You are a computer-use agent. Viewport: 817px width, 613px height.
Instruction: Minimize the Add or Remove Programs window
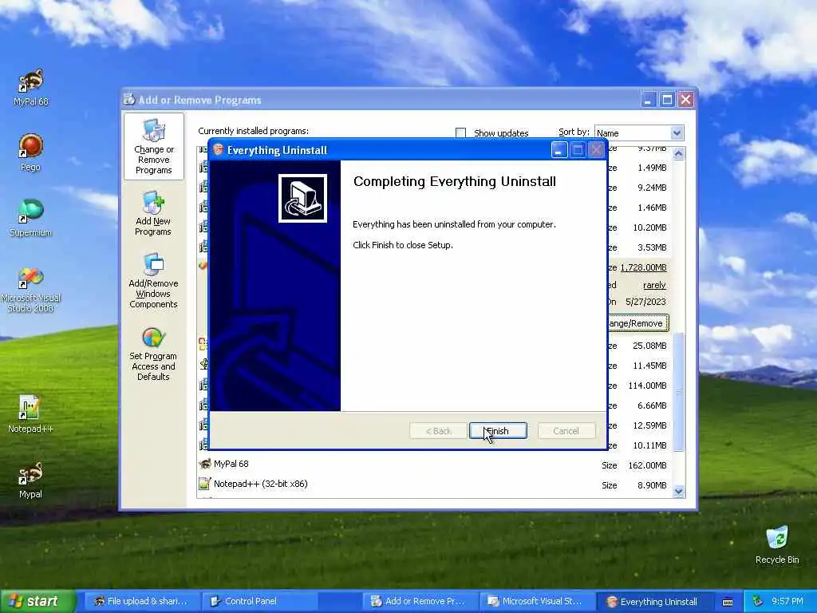point(648,100)
